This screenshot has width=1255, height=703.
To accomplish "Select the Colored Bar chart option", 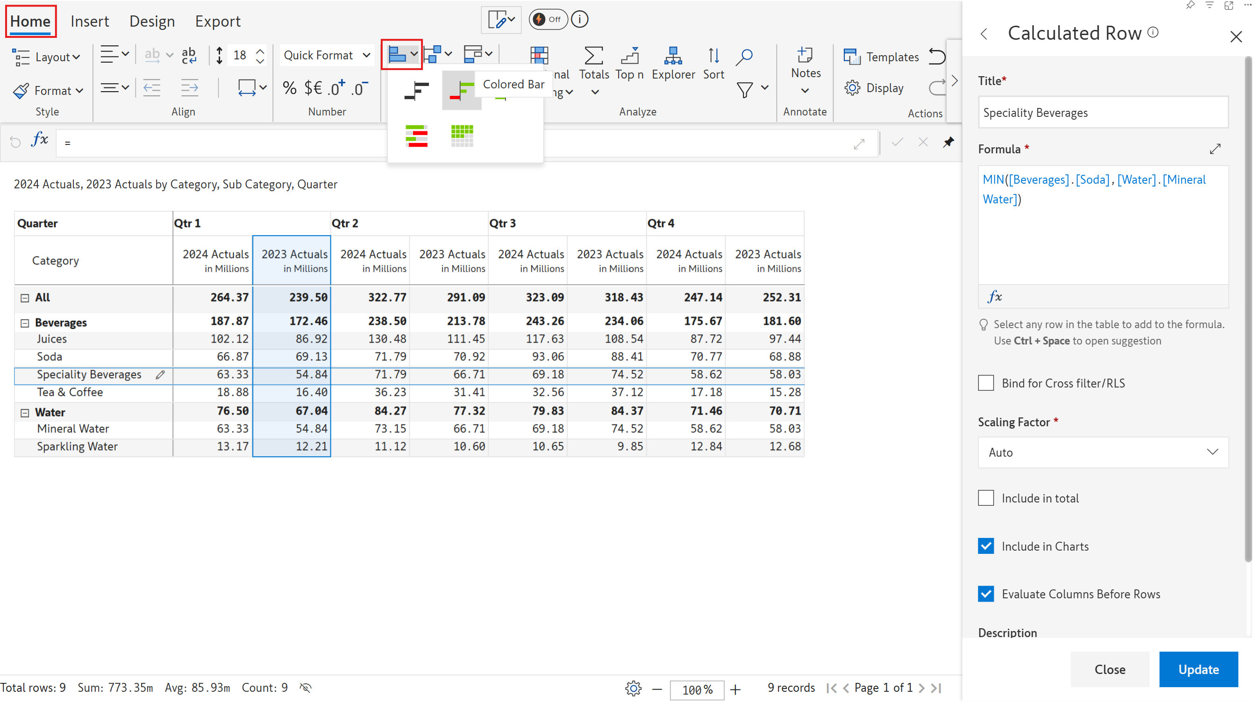I will (x=461, y=91).
